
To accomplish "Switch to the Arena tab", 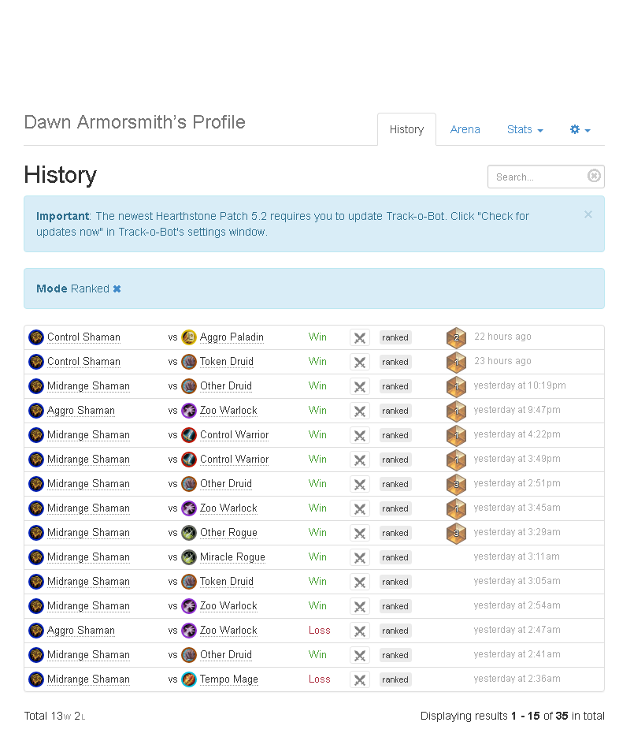I will [x=465, y=129].
